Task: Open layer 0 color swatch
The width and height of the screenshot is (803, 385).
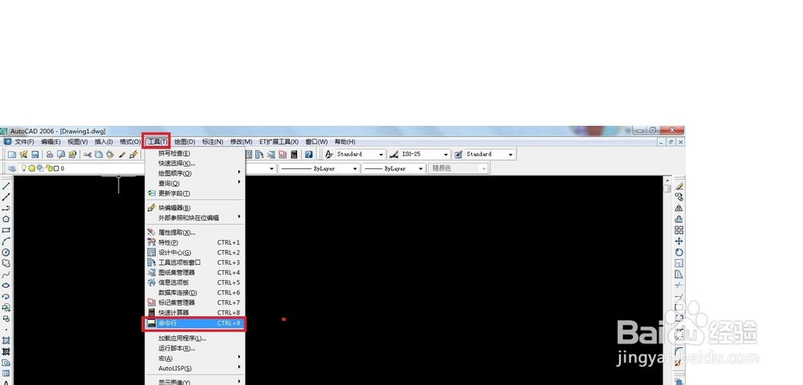Action: pyautogui.click(x=56, y=168)
